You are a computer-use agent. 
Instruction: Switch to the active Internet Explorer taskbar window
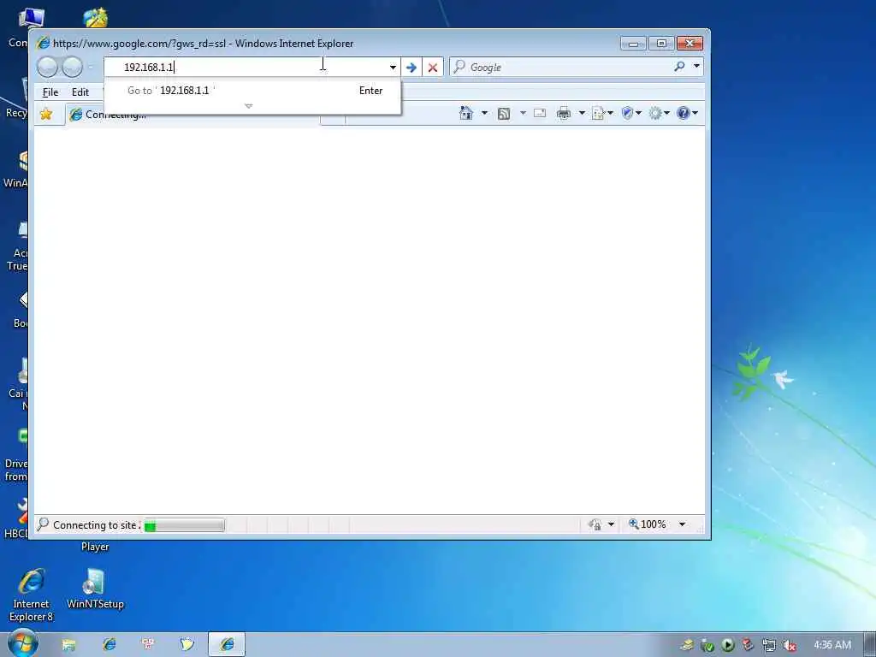point(227,645)
